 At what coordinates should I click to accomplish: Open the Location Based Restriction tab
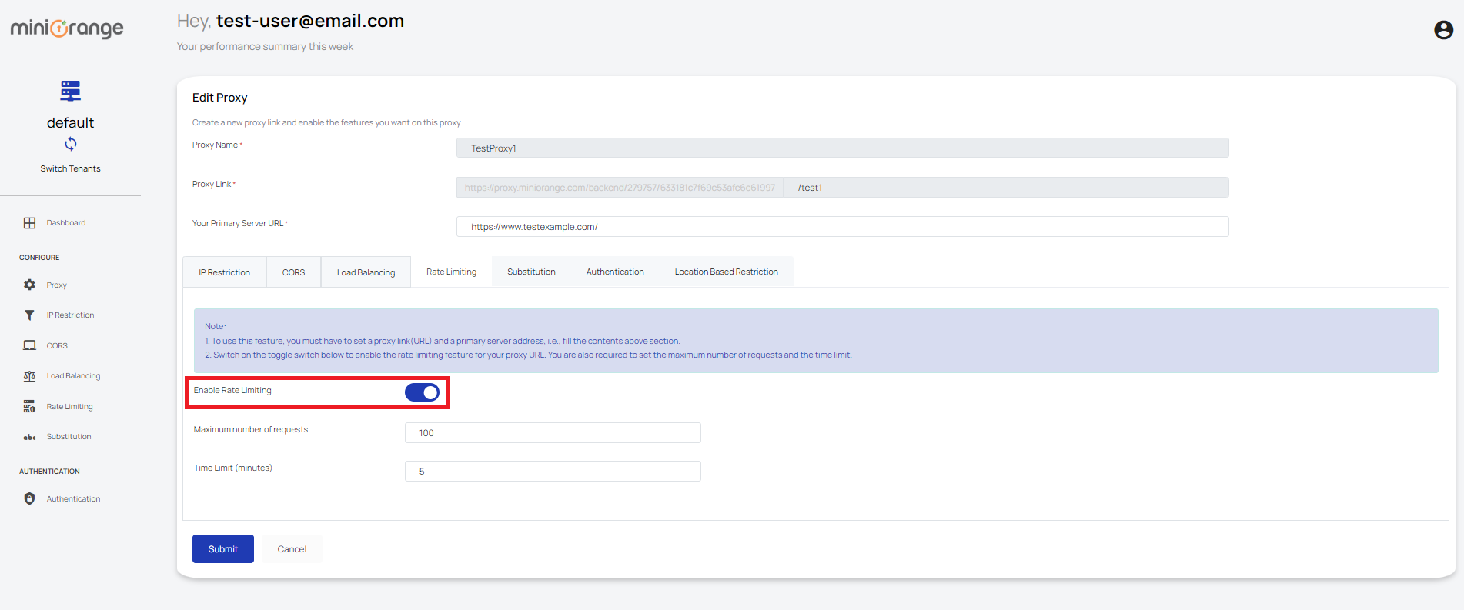click(726, 272)
